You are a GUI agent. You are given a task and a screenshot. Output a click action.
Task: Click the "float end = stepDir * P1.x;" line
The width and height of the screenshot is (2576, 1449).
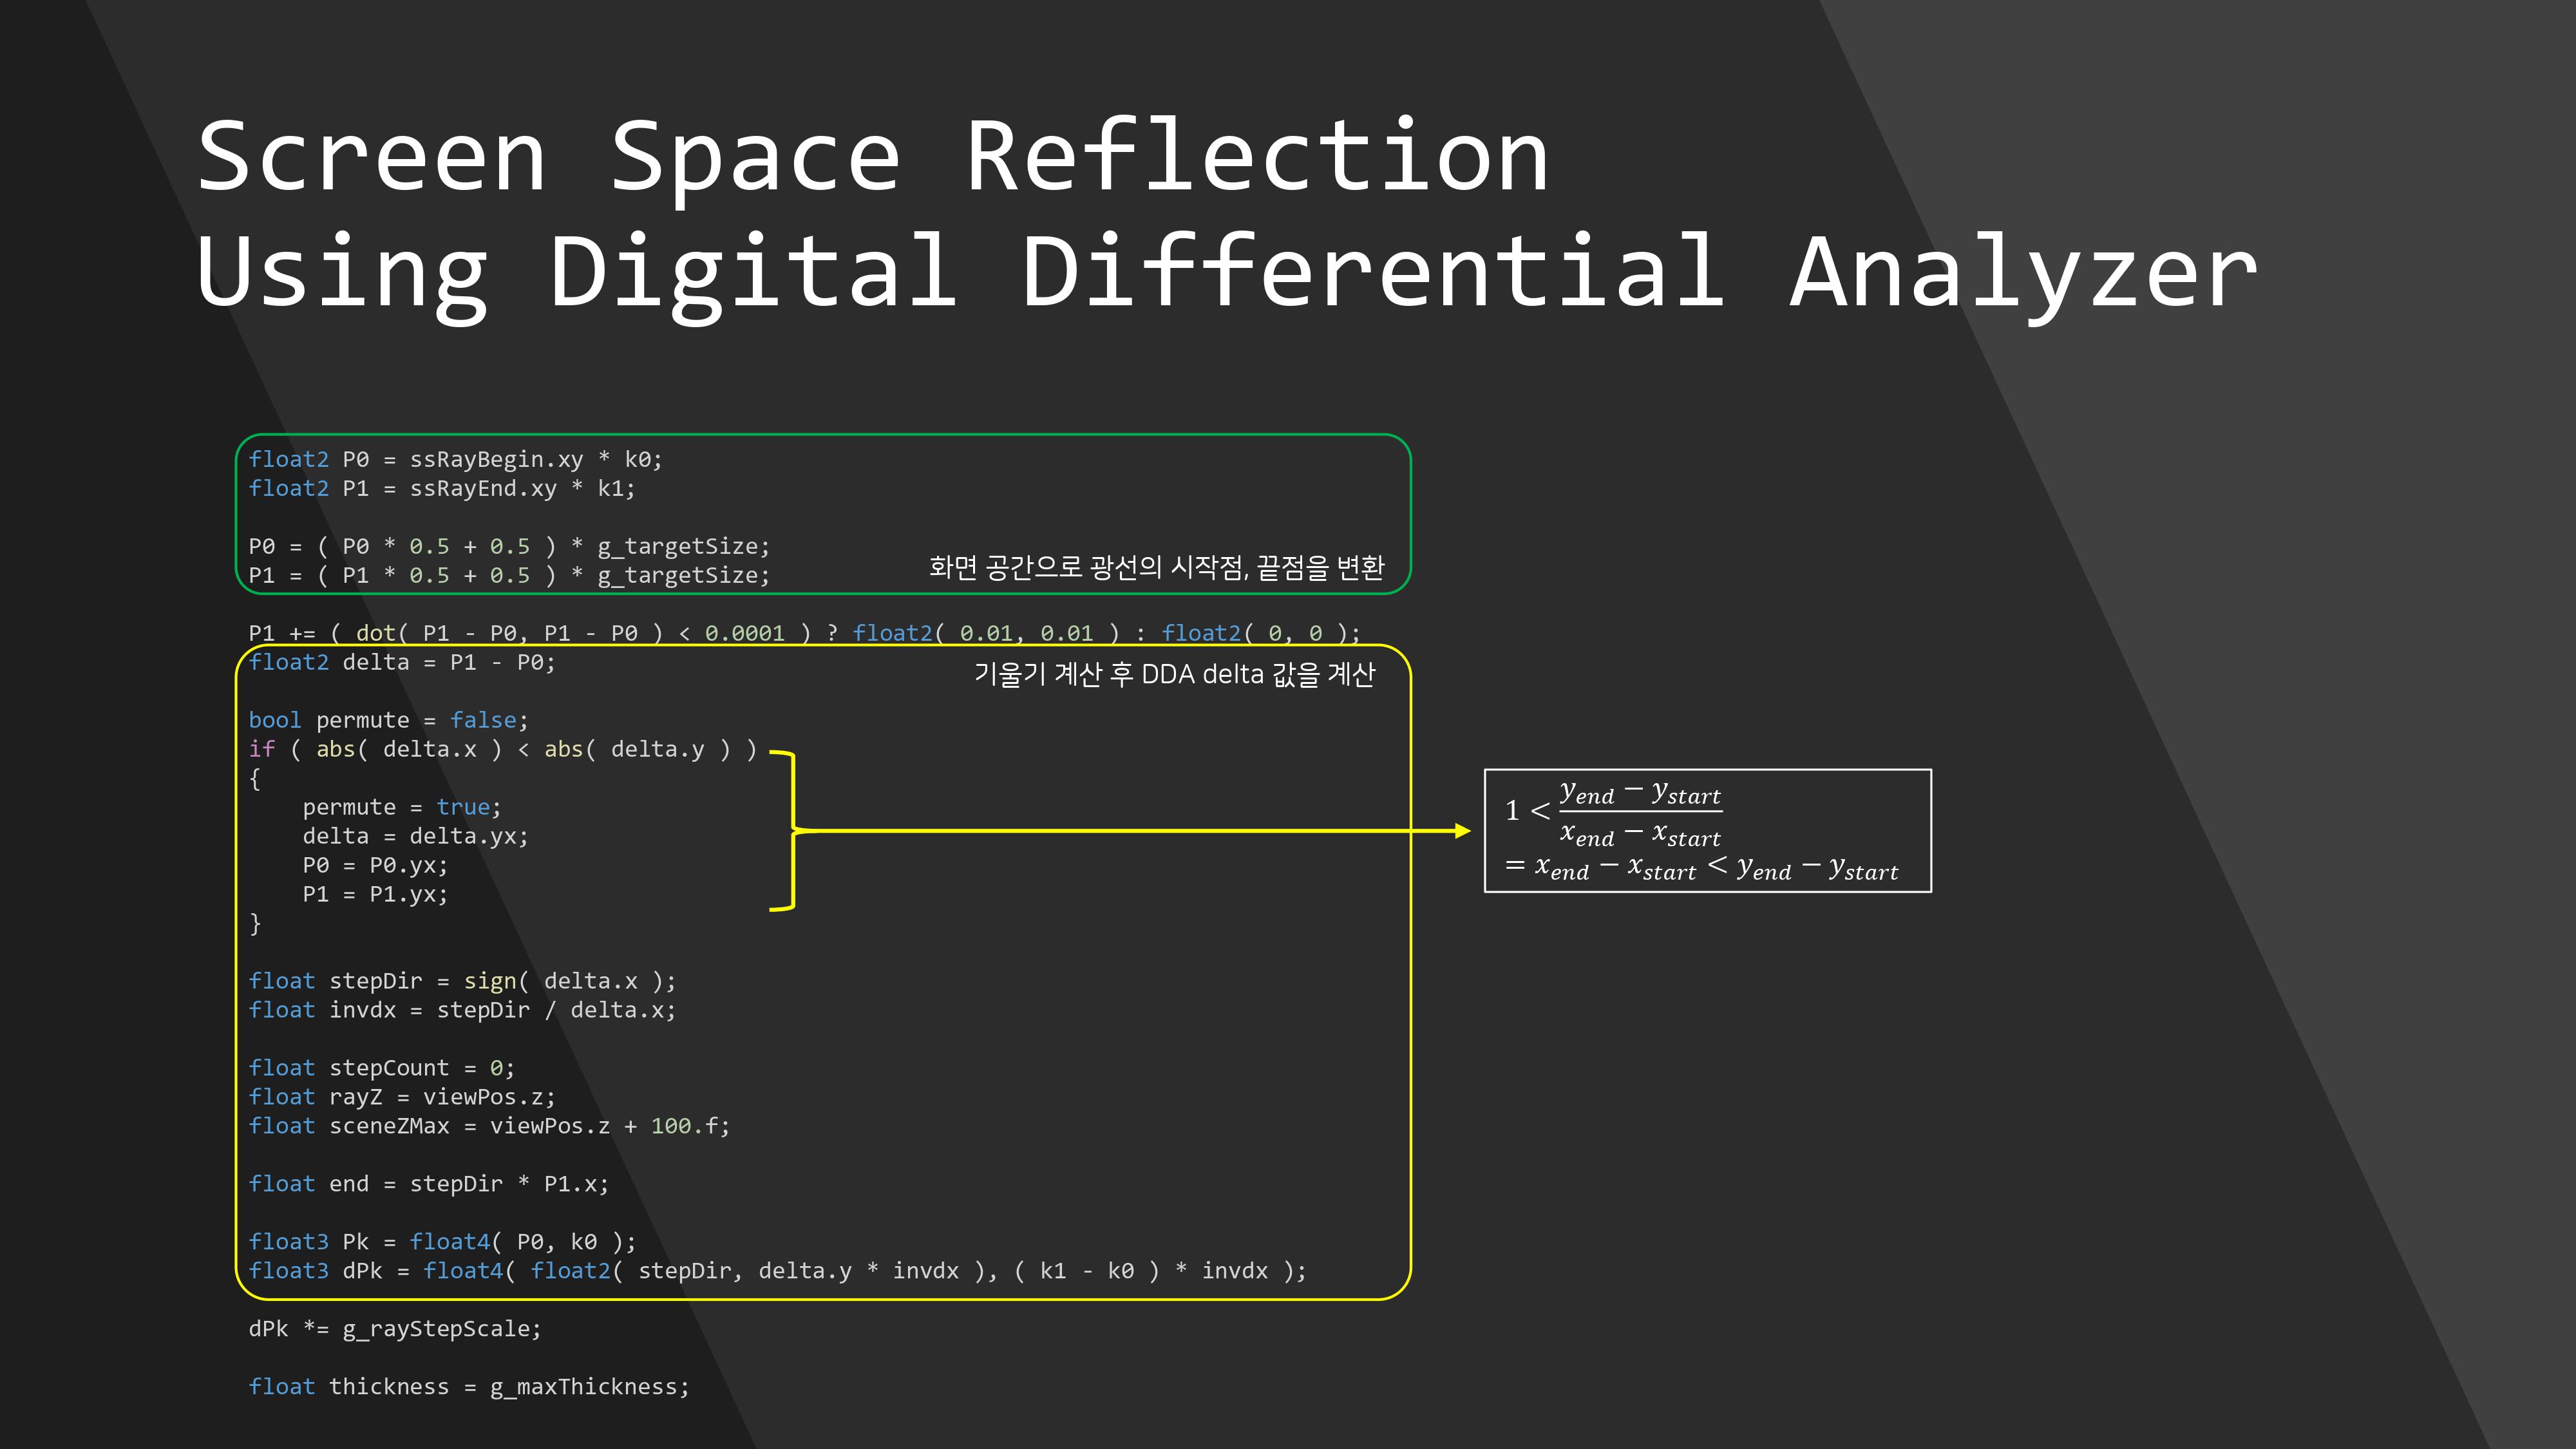(428, 1184)
